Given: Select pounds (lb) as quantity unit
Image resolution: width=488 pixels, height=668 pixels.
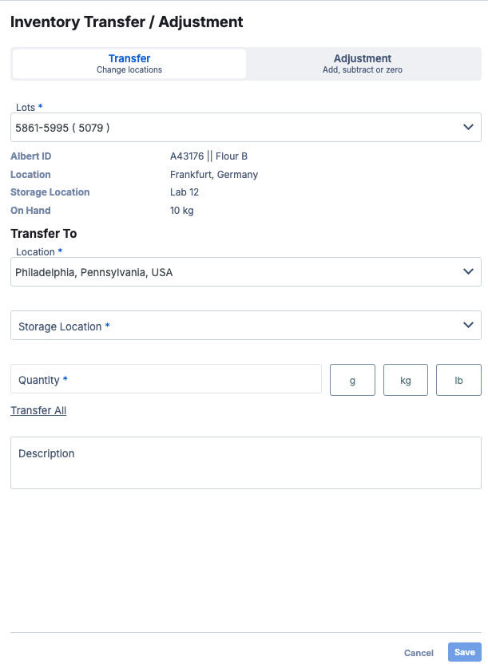Looking at the screenshot, I should pos(458,380).
